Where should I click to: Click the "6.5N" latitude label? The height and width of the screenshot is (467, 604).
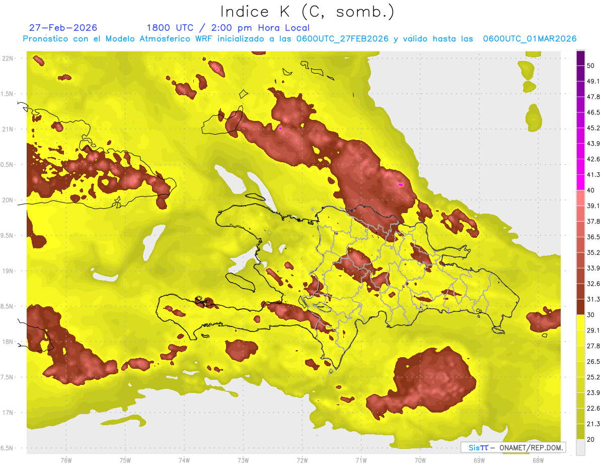(8, 448)
